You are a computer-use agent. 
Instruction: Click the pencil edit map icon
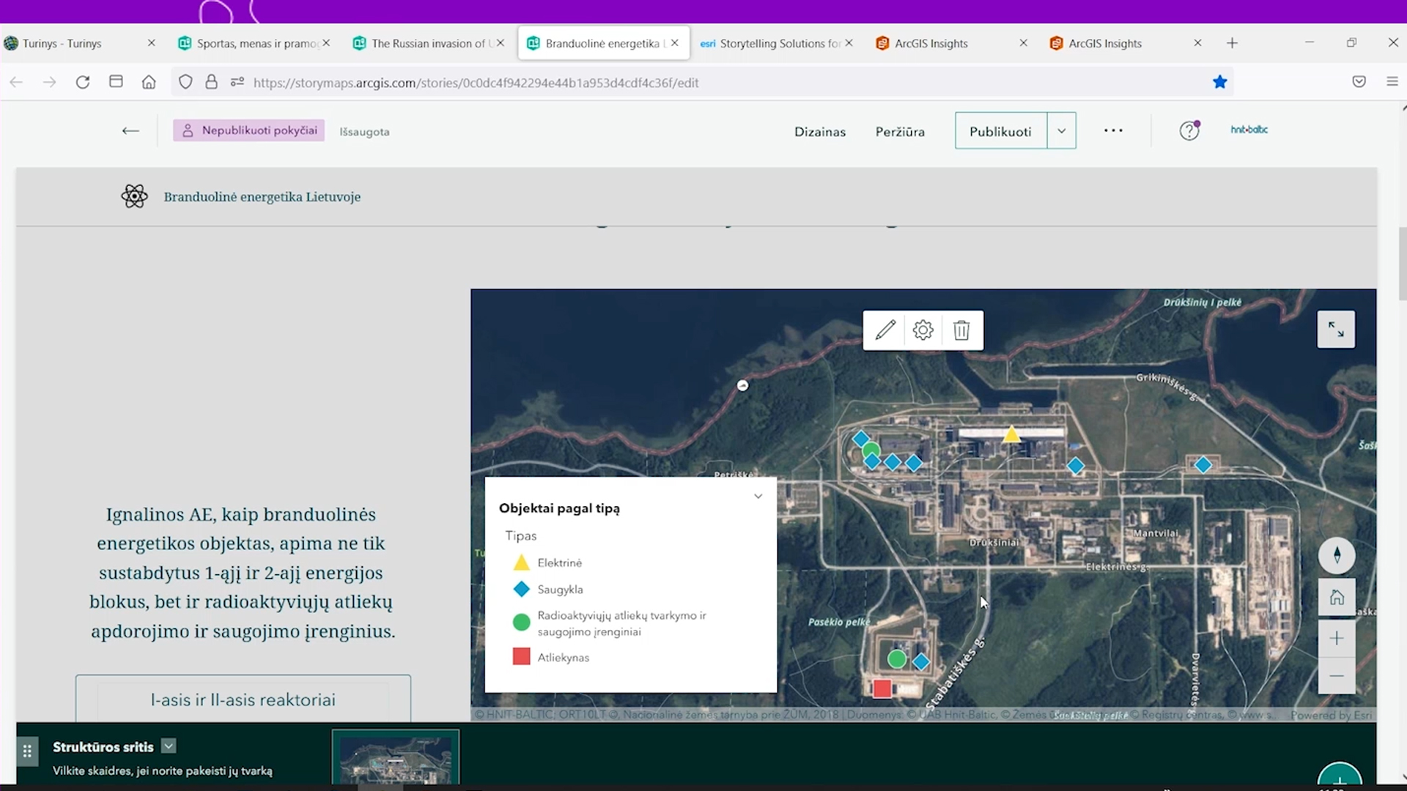click(x=885, y=330)
